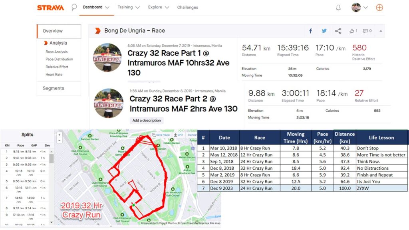Open the notifications bell
This screenshot has width=409, height=230.
338,8
